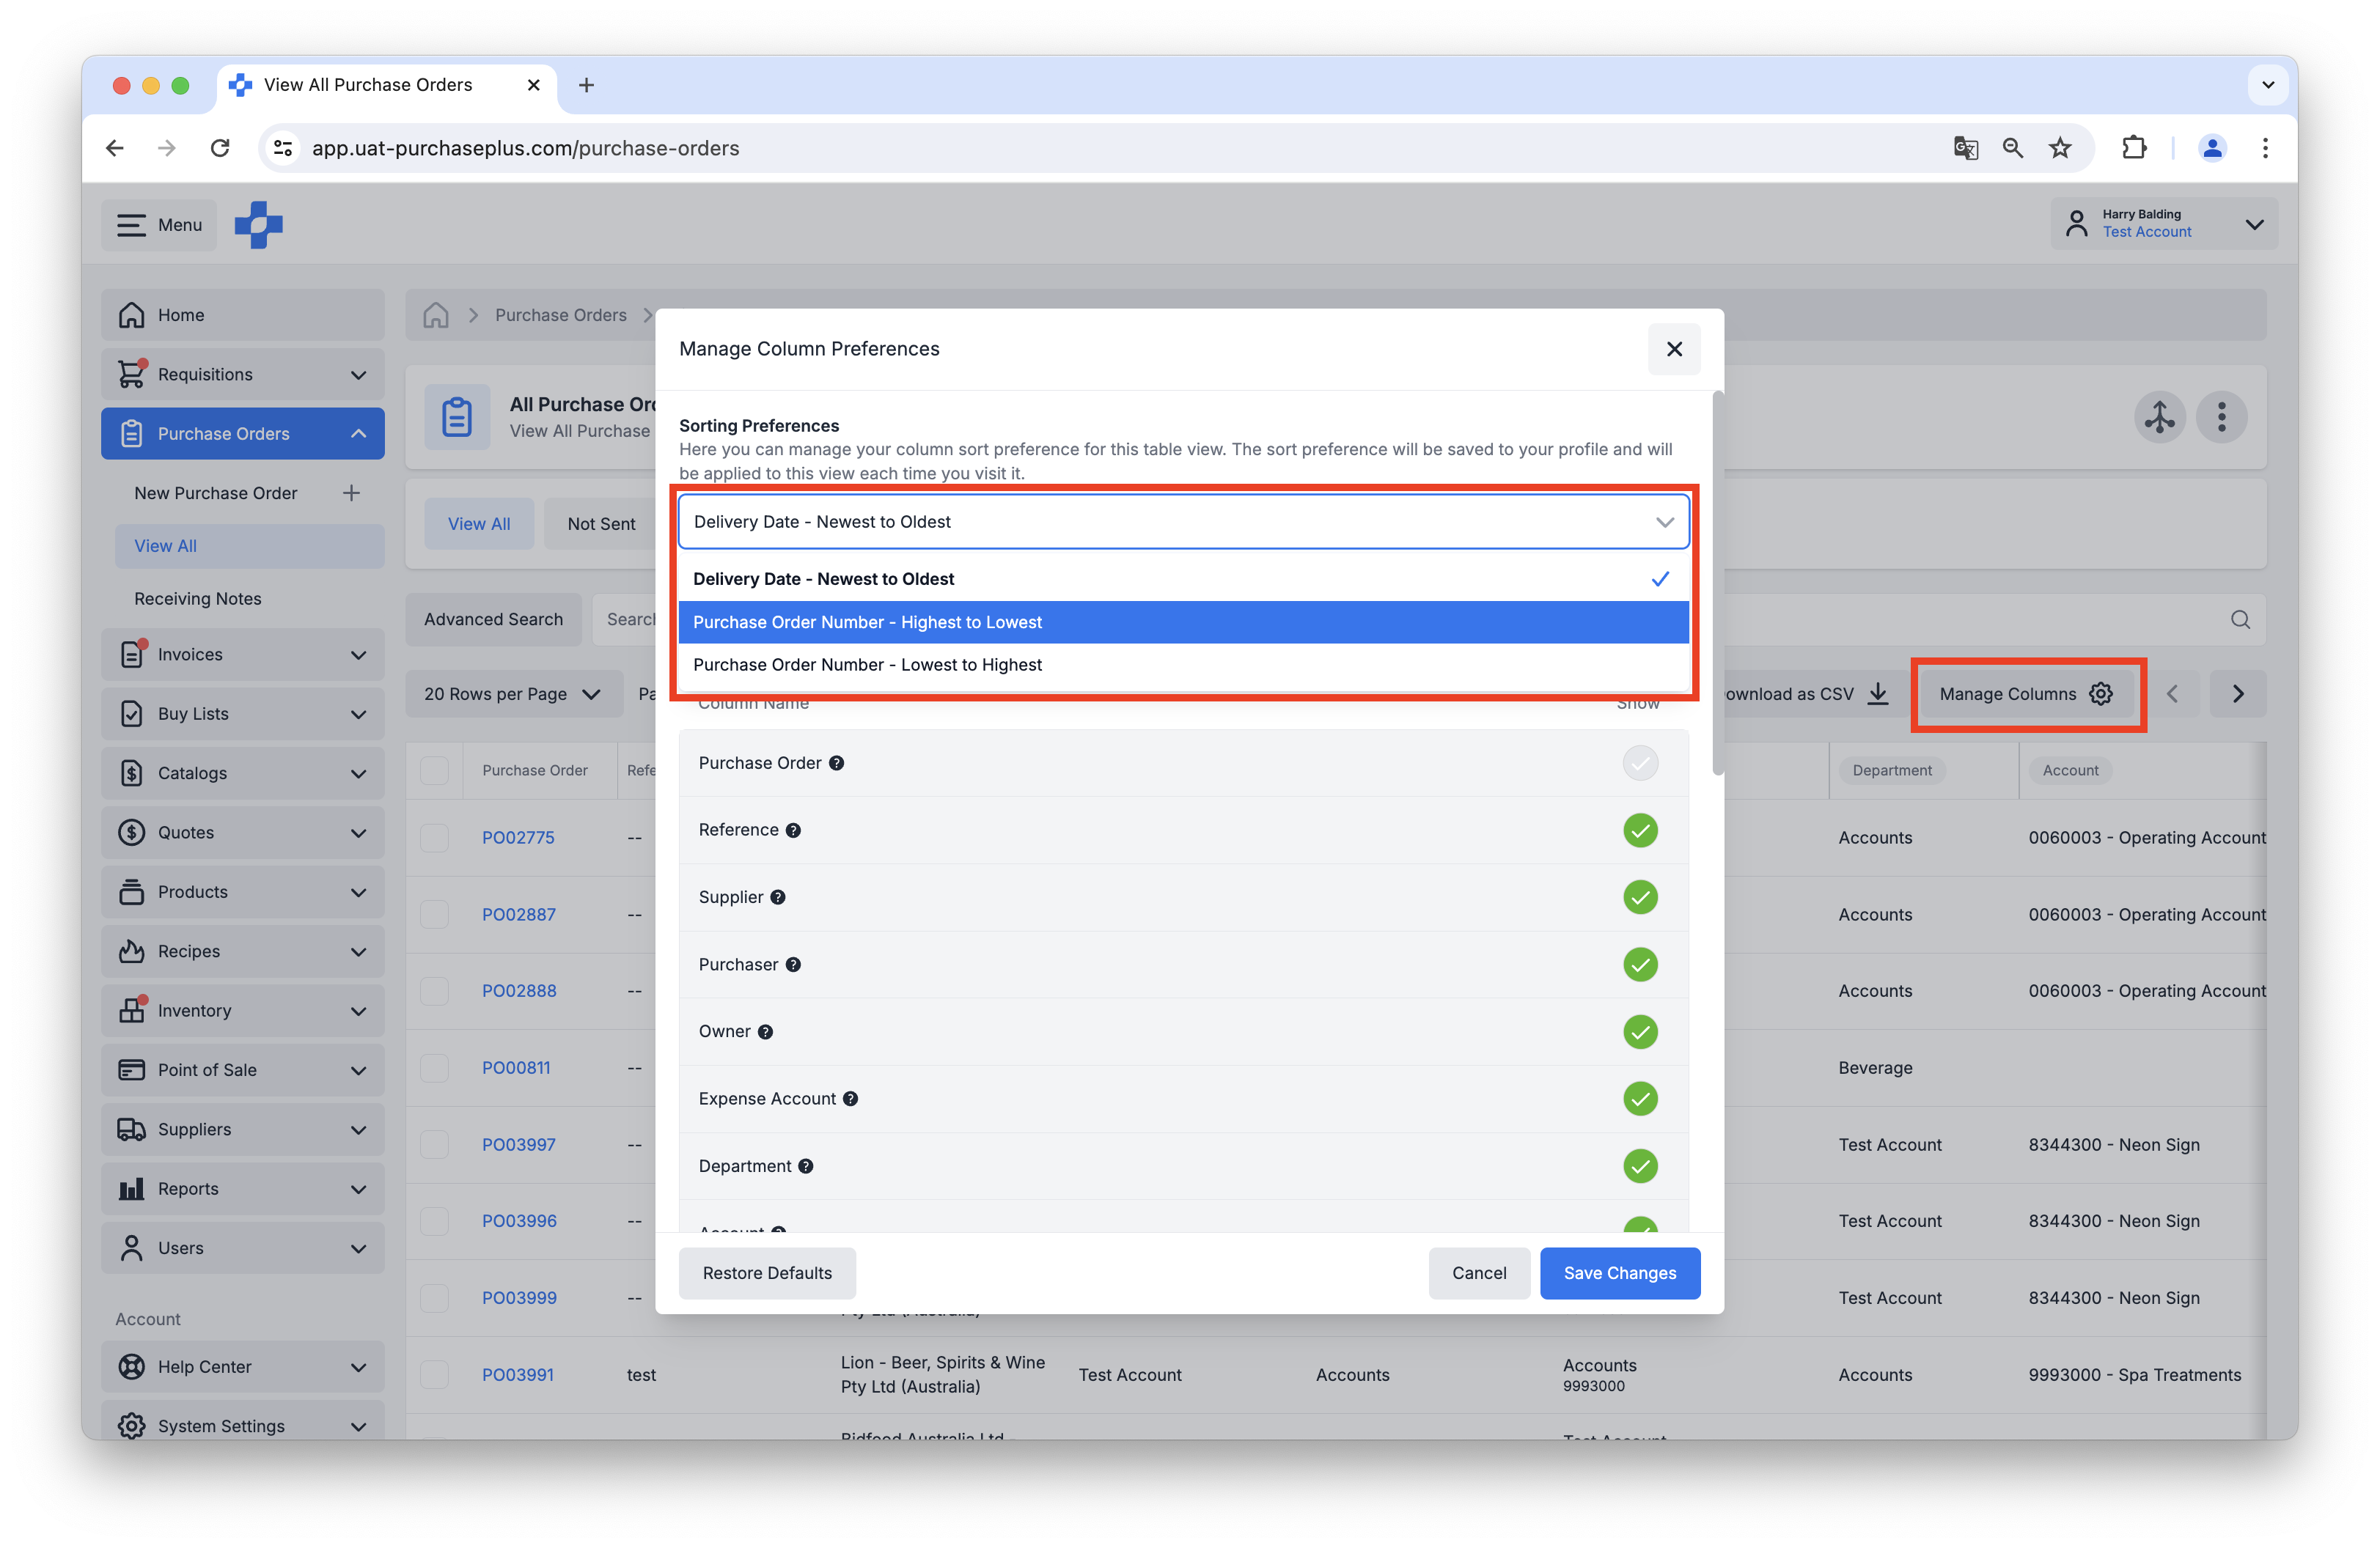Click the Home sidebar icon
The image size is (2380, 1548).
[x=131, y=314]
